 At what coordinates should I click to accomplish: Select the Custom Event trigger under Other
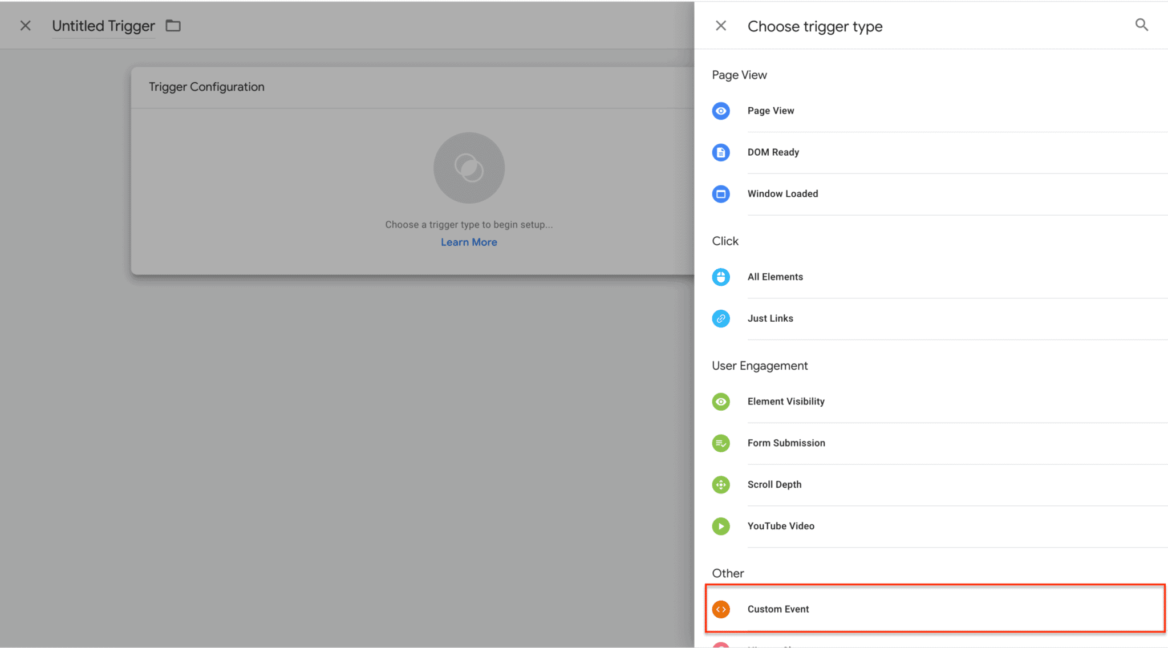pyautogui.click(x=778, y=609)
